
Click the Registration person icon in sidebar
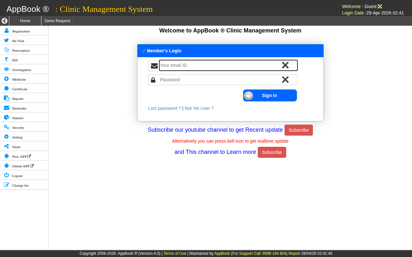6,31
